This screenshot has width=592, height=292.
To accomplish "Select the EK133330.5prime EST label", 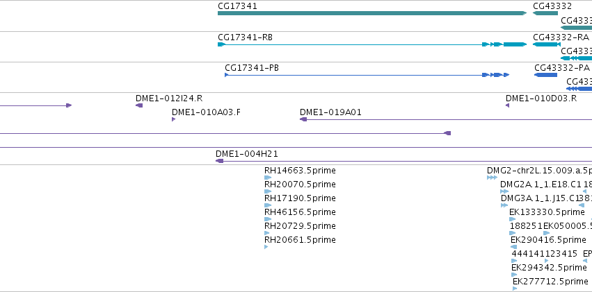I will [547, 212].
